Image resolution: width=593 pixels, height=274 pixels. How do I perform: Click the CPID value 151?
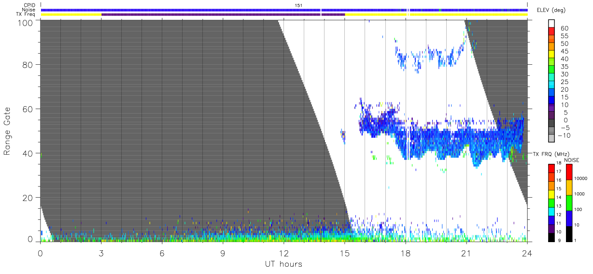point(298,5)
